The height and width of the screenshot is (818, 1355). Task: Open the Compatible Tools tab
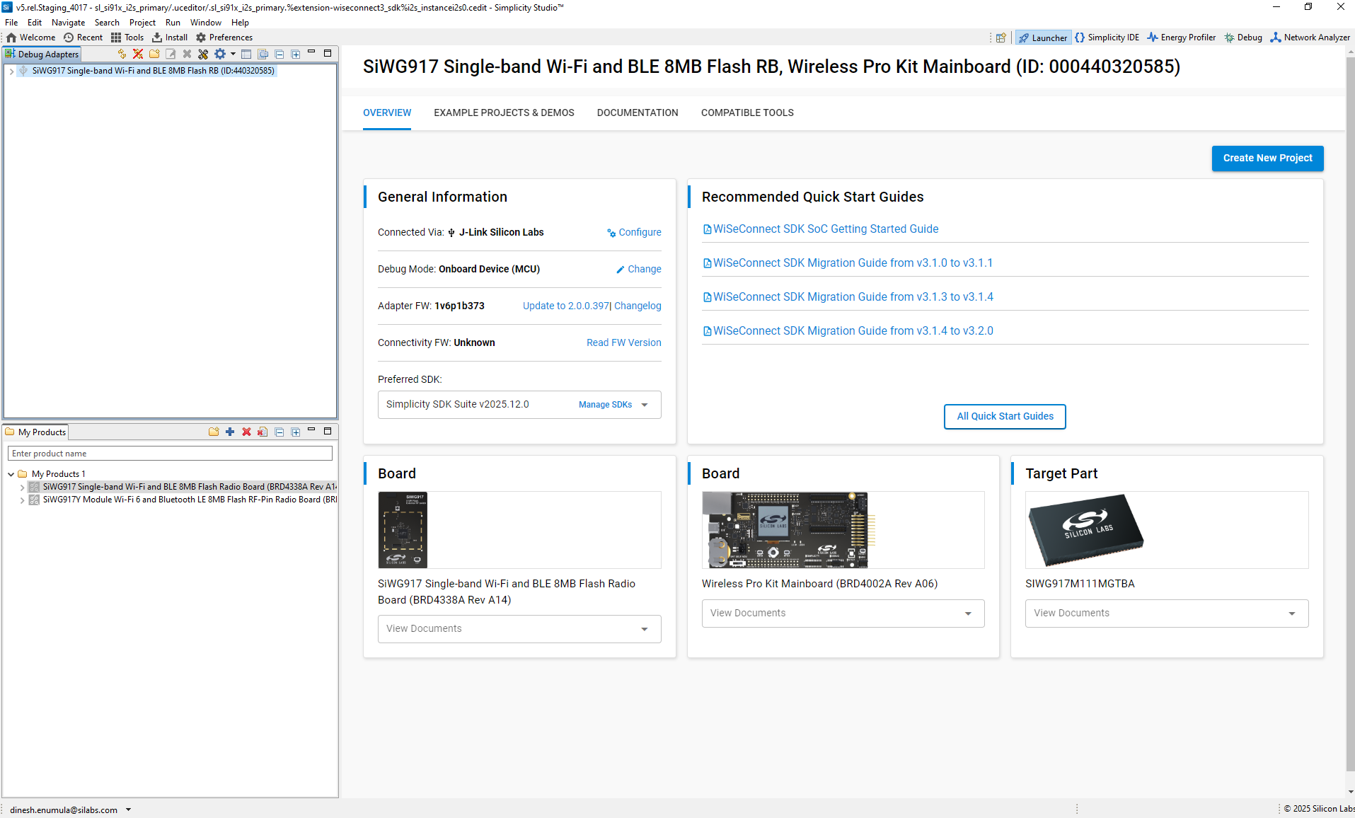coord(747,113)
